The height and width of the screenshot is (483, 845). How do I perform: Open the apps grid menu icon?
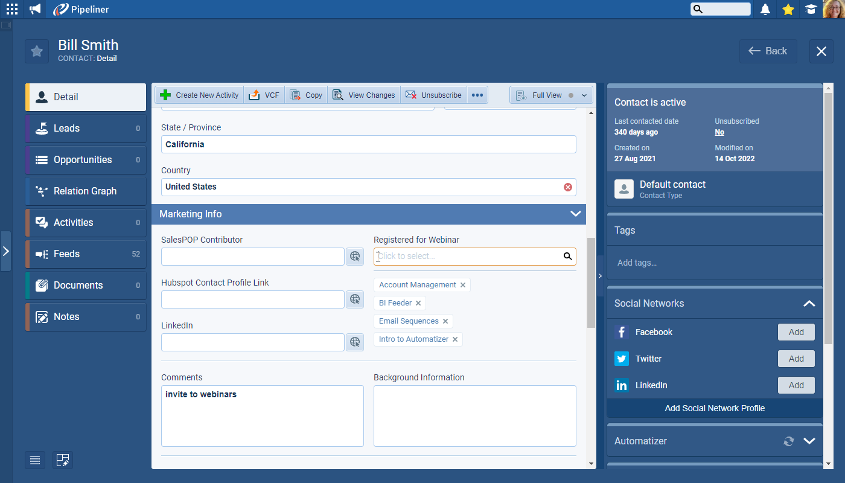tap(12, 9)
